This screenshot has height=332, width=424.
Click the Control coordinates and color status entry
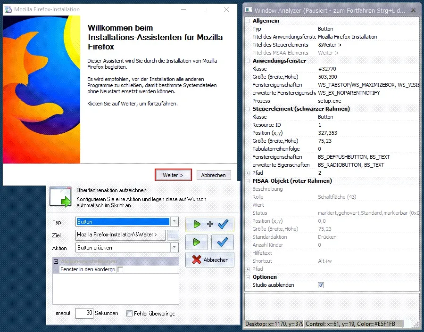(x=353, y=324)
